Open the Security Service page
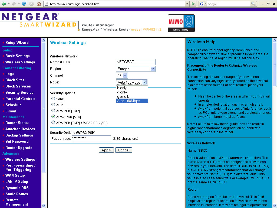Viewport: 277px width, 208px height. 19,93
